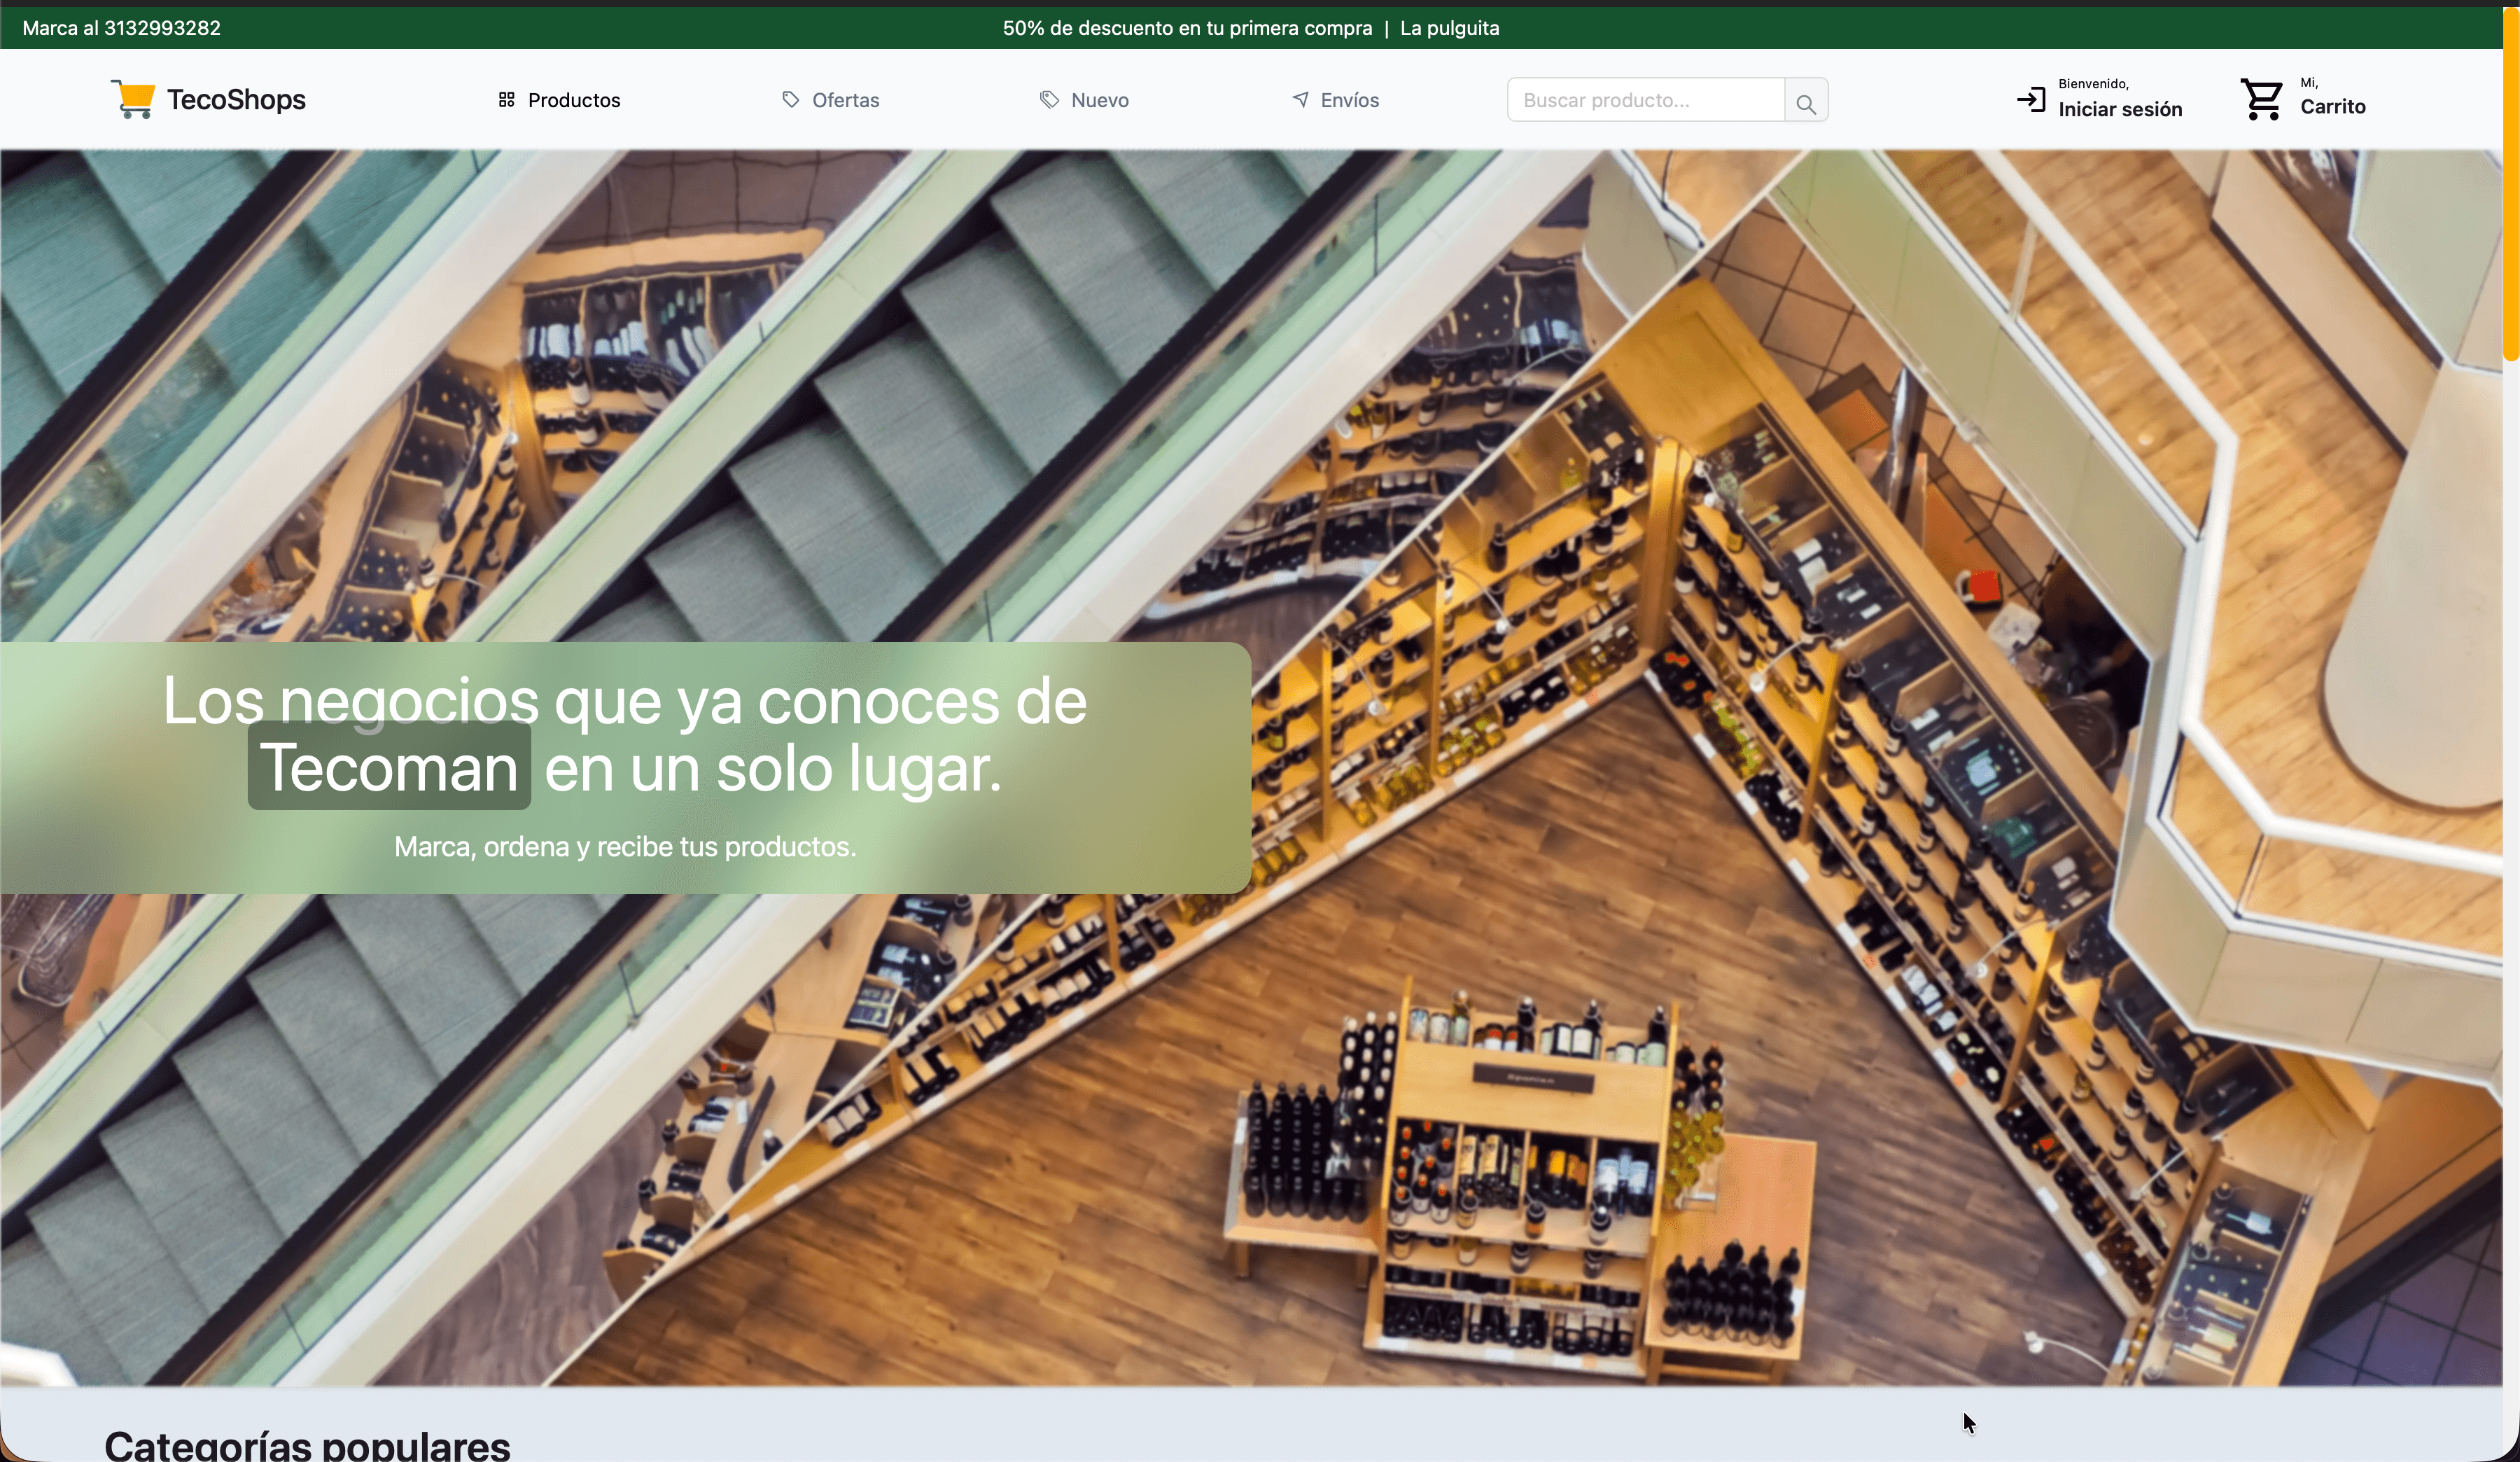Image resolution: width=2520 pixels, height=1462 pixels.
Task: Select the Productos grid icon
Action: (507, 99)
